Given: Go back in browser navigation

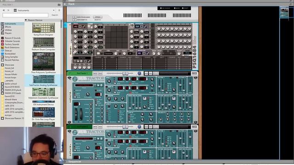Looking at the screenshot, I should click(4, 10).
